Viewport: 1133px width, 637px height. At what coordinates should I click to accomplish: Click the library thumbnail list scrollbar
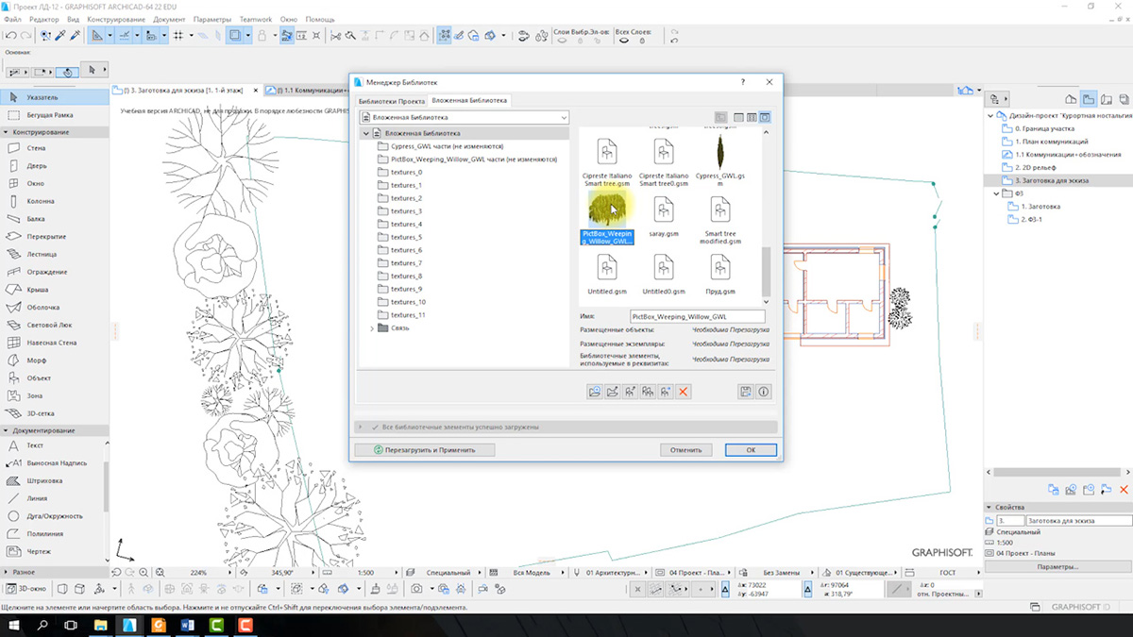point(766,270)
